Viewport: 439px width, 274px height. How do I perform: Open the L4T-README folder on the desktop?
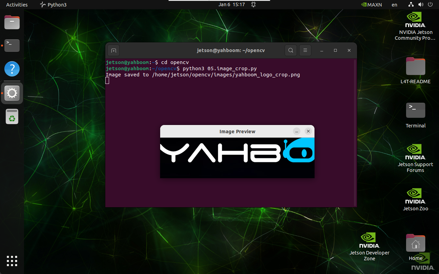click(x=415, y=71)
